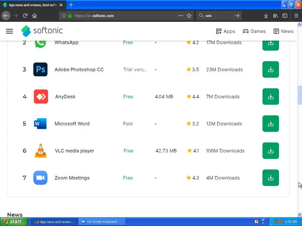Close the Softonic browser tab
Screen dimensions: 302x226
[61, 5]
